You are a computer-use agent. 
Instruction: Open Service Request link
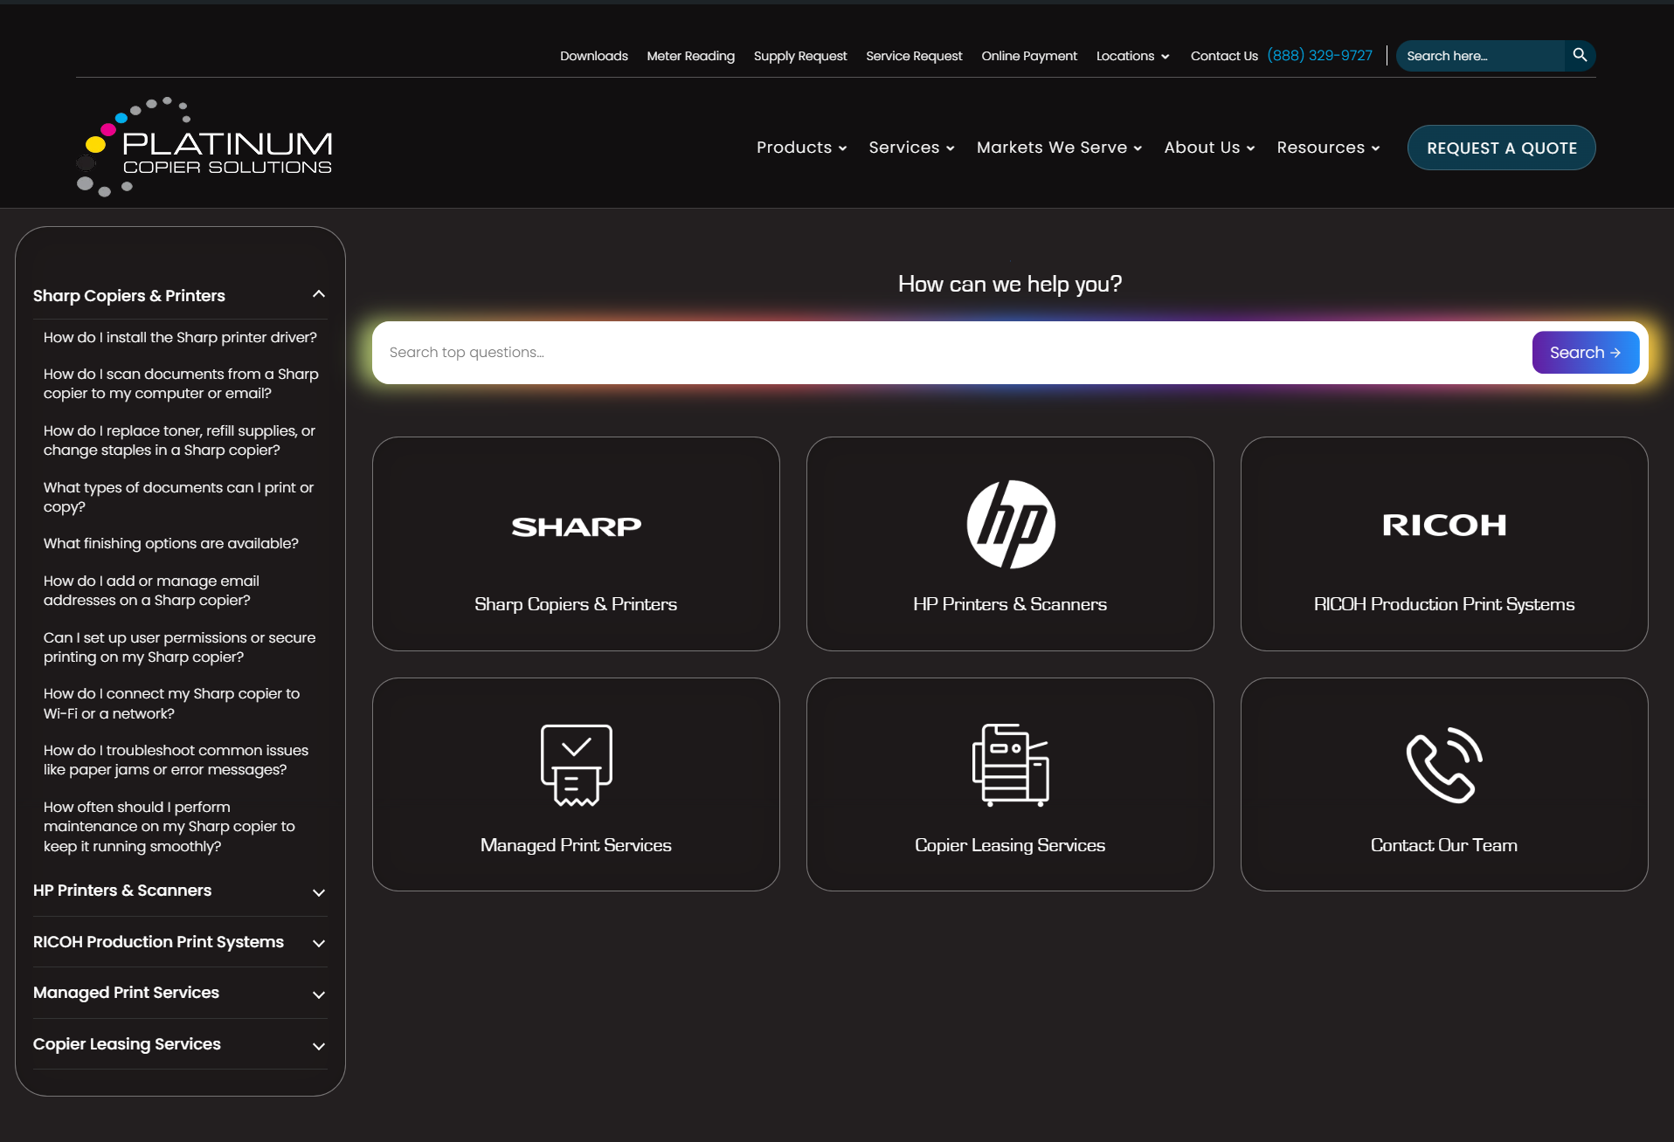(914, 56)
